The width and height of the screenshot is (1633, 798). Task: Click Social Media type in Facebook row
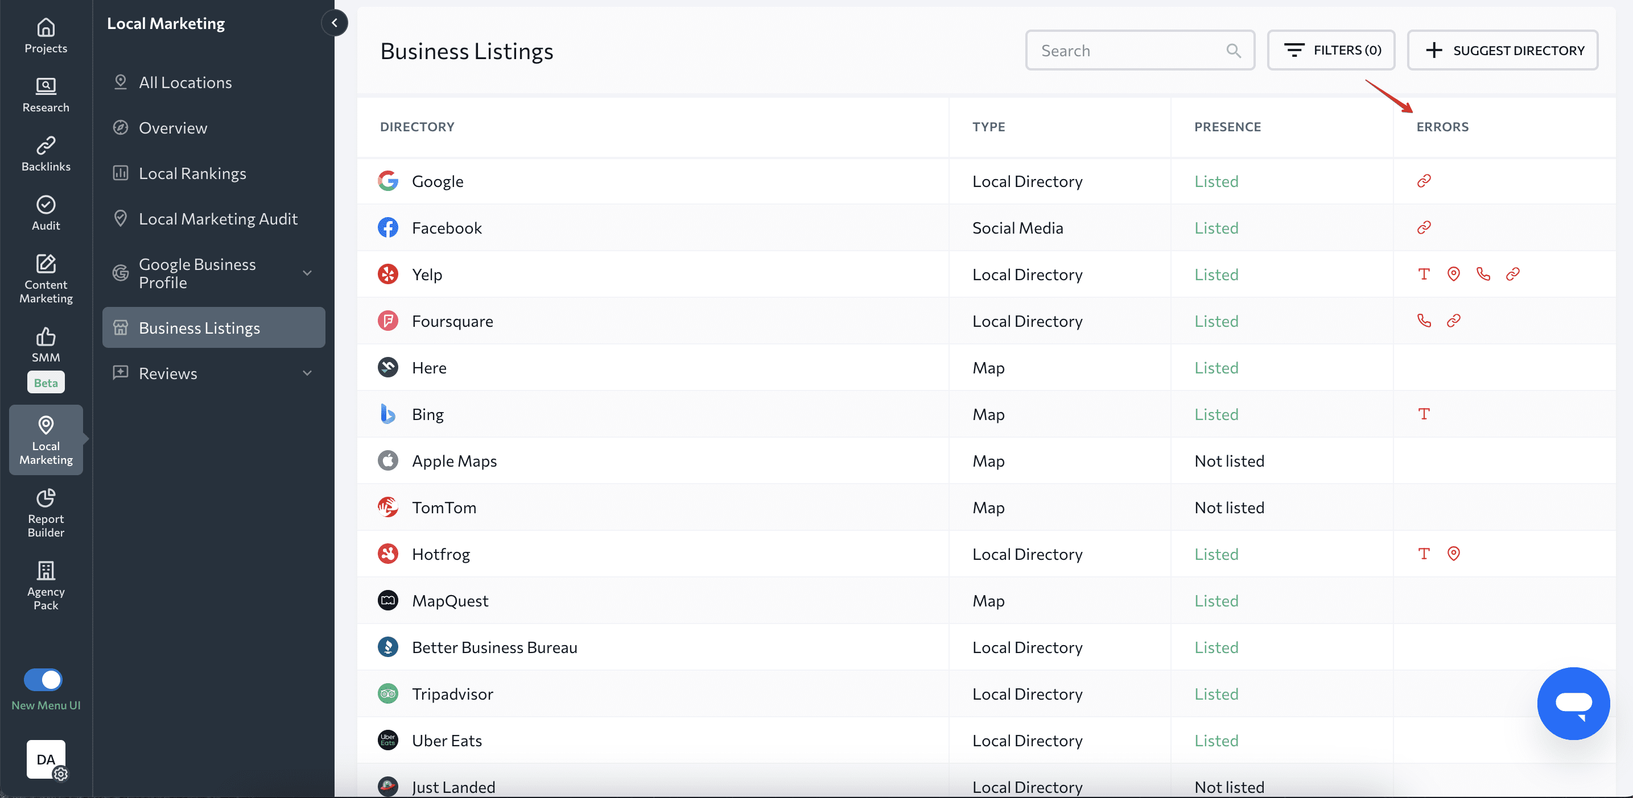pos(1017,227)
